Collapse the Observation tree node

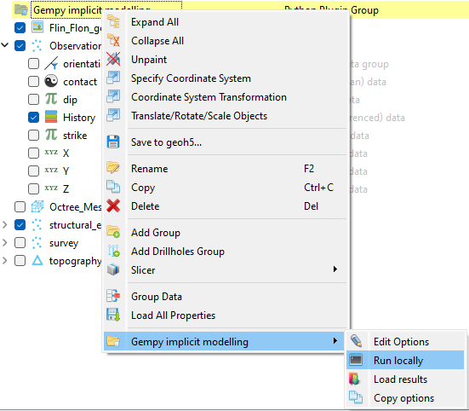(5, 45)
